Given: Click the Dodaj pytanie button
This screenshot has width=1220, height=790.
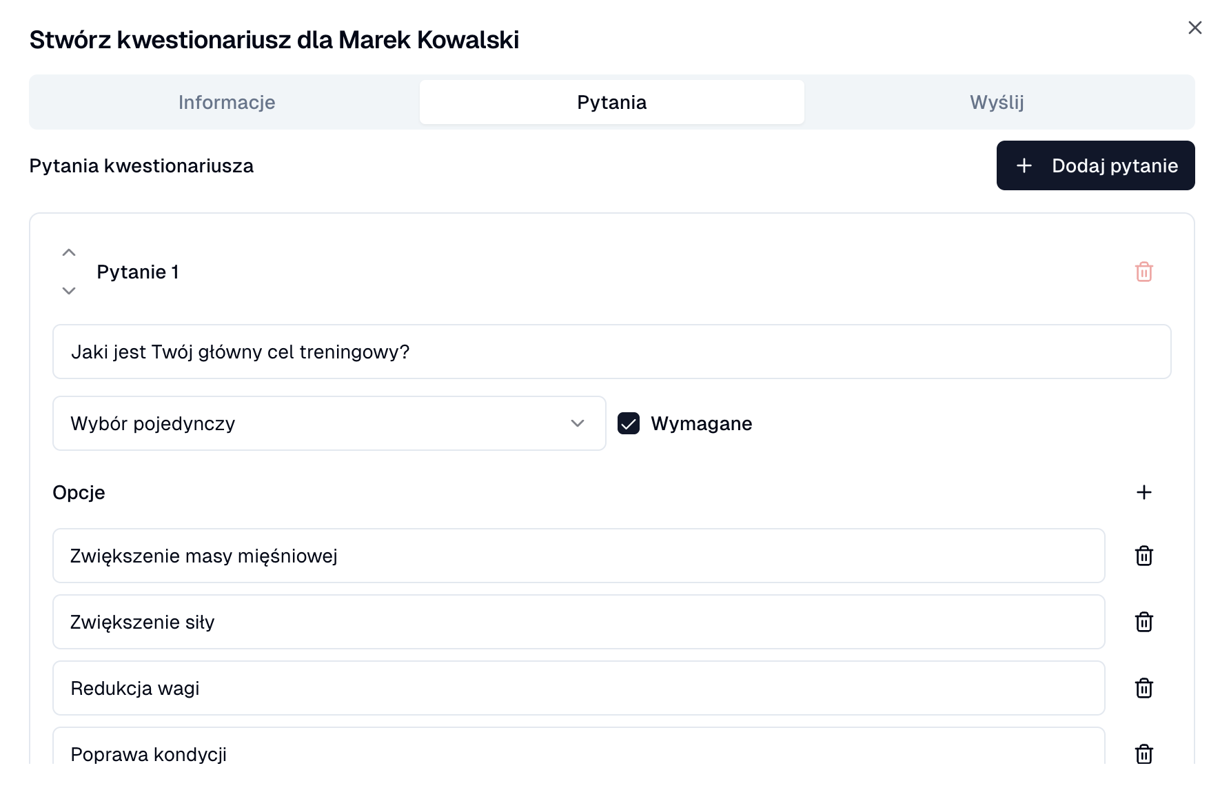Looking at the screenshot, I should [x=1095, y=165].
